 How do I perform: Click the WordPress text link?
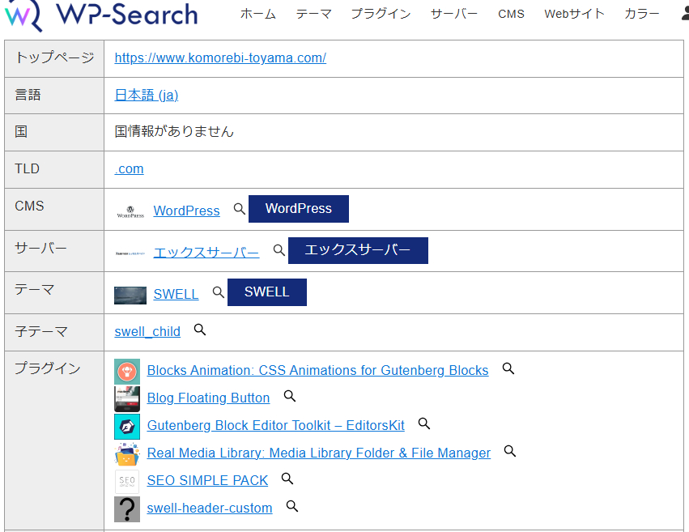click(x=186, y=211)
